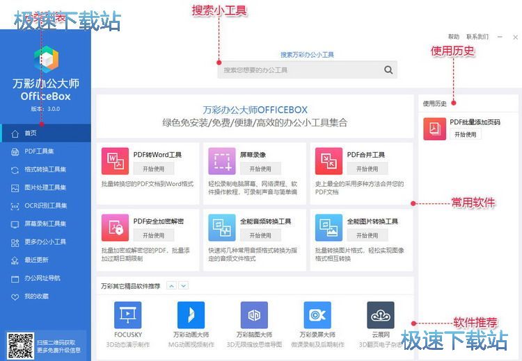
Task: Open the 屏幕录制工具集 menu item
Action: coord(46,224)
